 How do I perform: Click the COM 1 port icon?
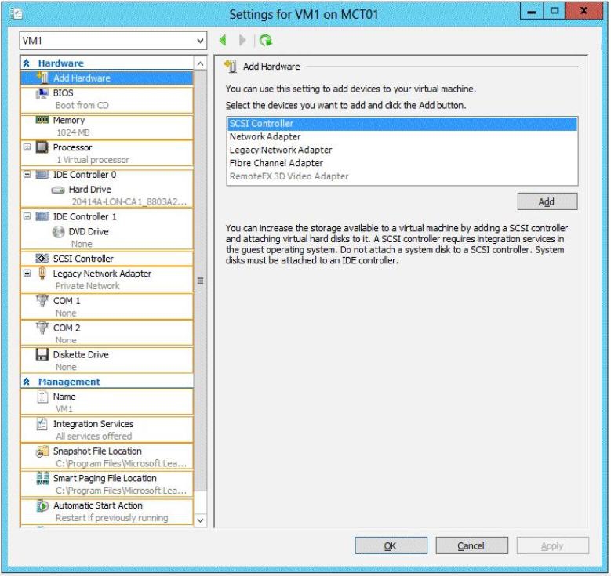pyautogui.click(x=42, y=301)
